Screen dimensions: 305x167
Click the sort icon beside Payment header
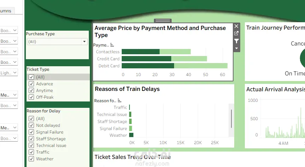point(112,45)
